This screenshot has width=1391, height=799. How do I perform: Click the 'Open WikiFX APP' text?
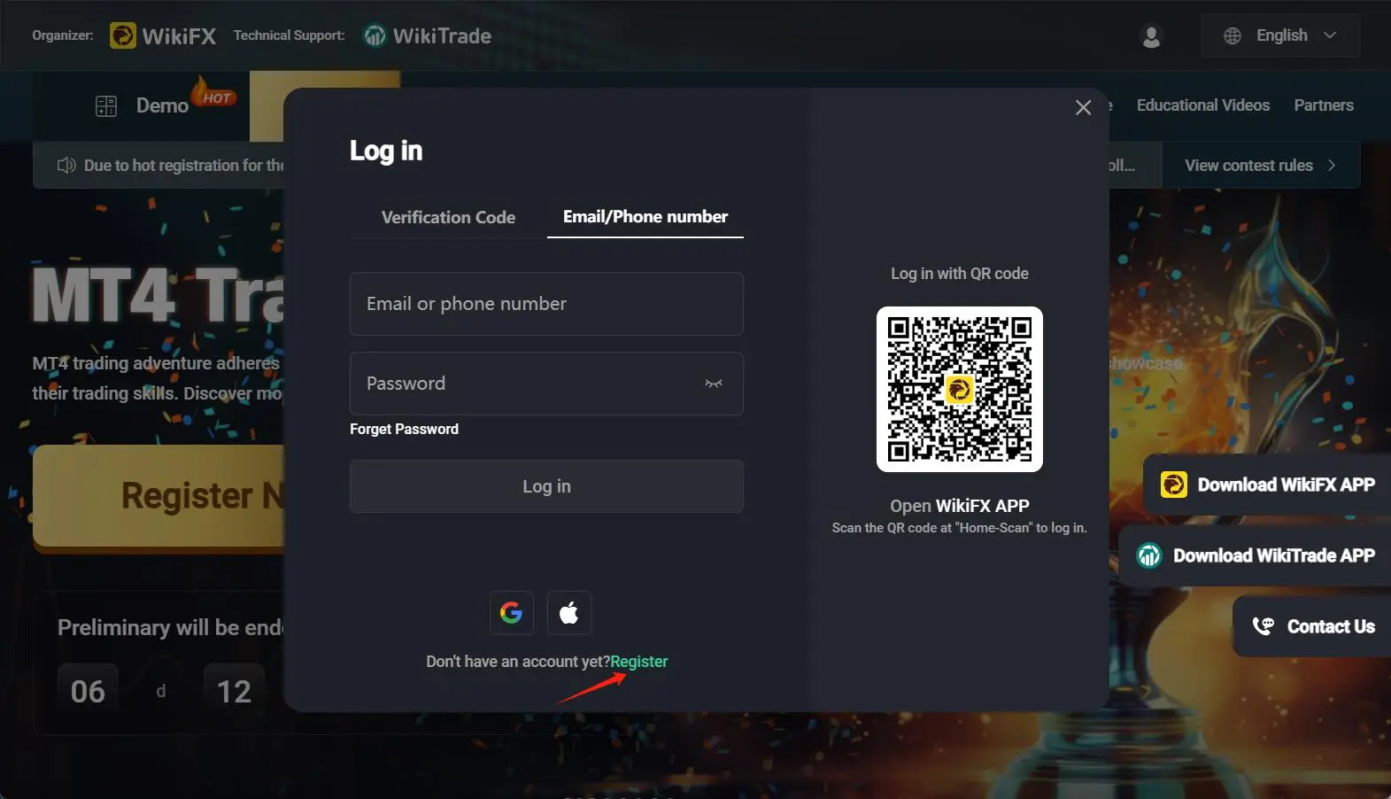(x=960, y=506)
